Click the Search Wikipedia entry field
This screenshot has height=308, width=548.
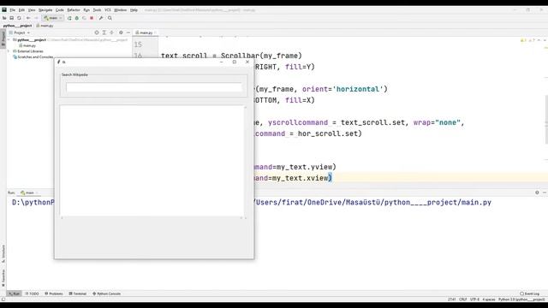click(x=154, y=87)
